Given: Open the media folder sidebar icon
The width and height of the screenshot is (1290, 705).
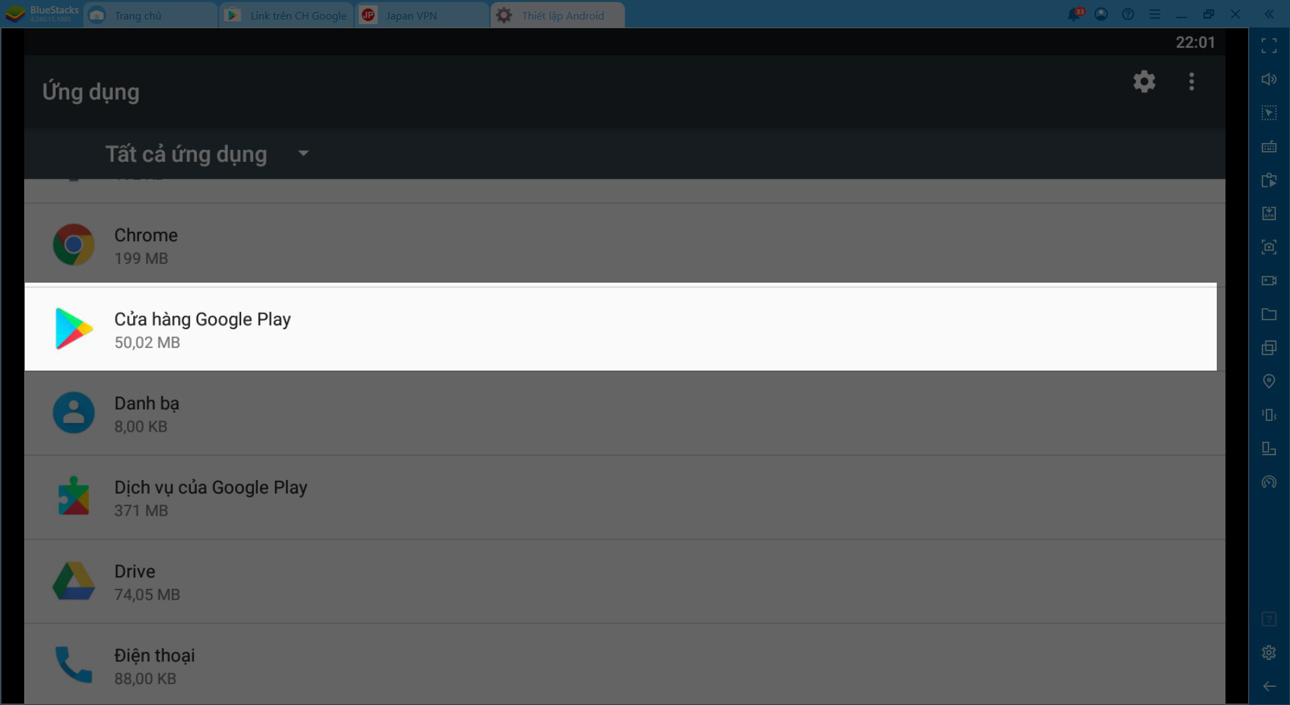Looking at the screenshot, I should click(x=1268, y=314).
